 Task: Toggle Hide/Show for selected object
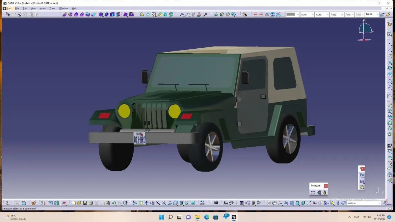click(187, 203)
